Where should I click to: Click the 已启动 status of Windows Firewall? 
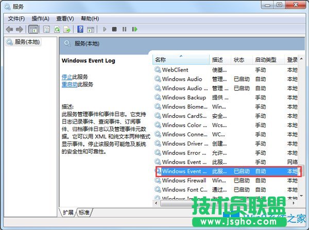point(242,181)
